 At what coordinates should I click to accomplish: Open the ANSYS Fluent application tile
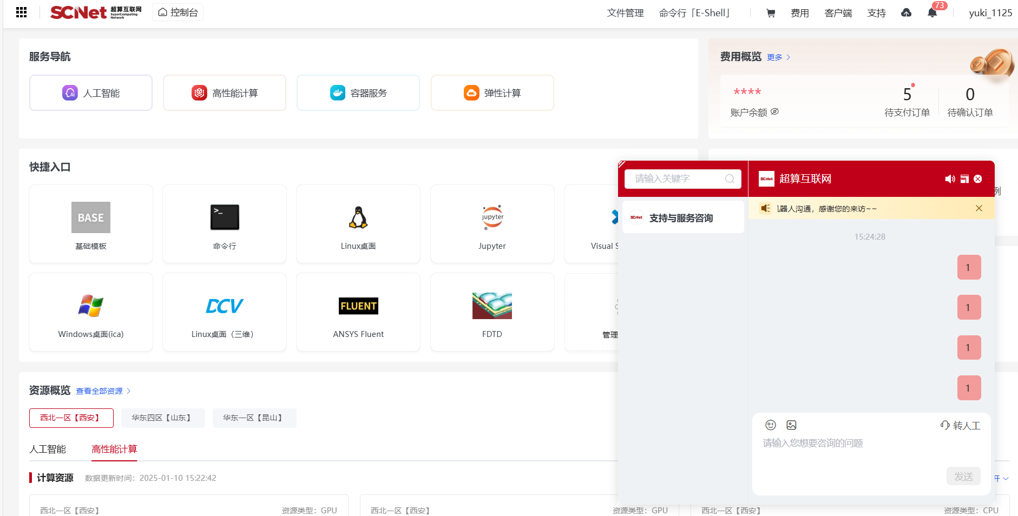(358, 312)
